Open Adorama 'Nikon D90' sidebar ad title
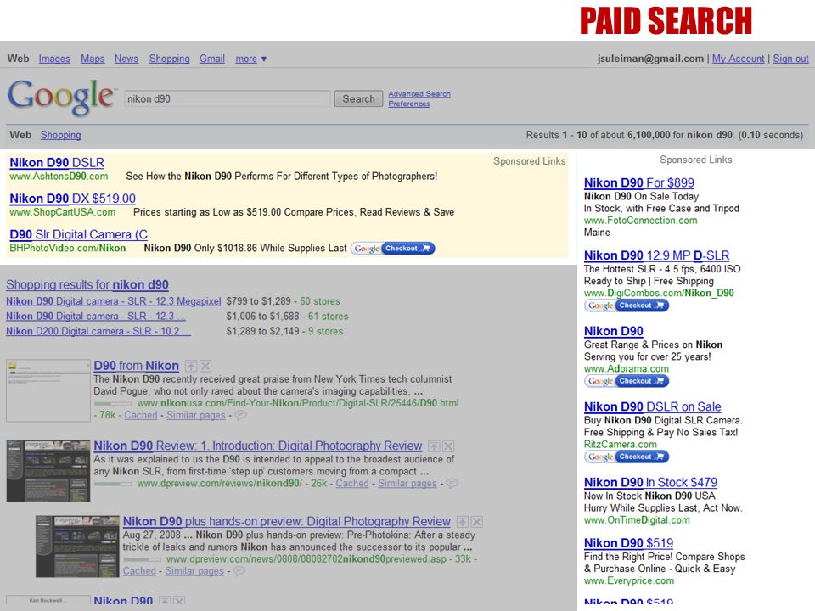 [613, 331]
